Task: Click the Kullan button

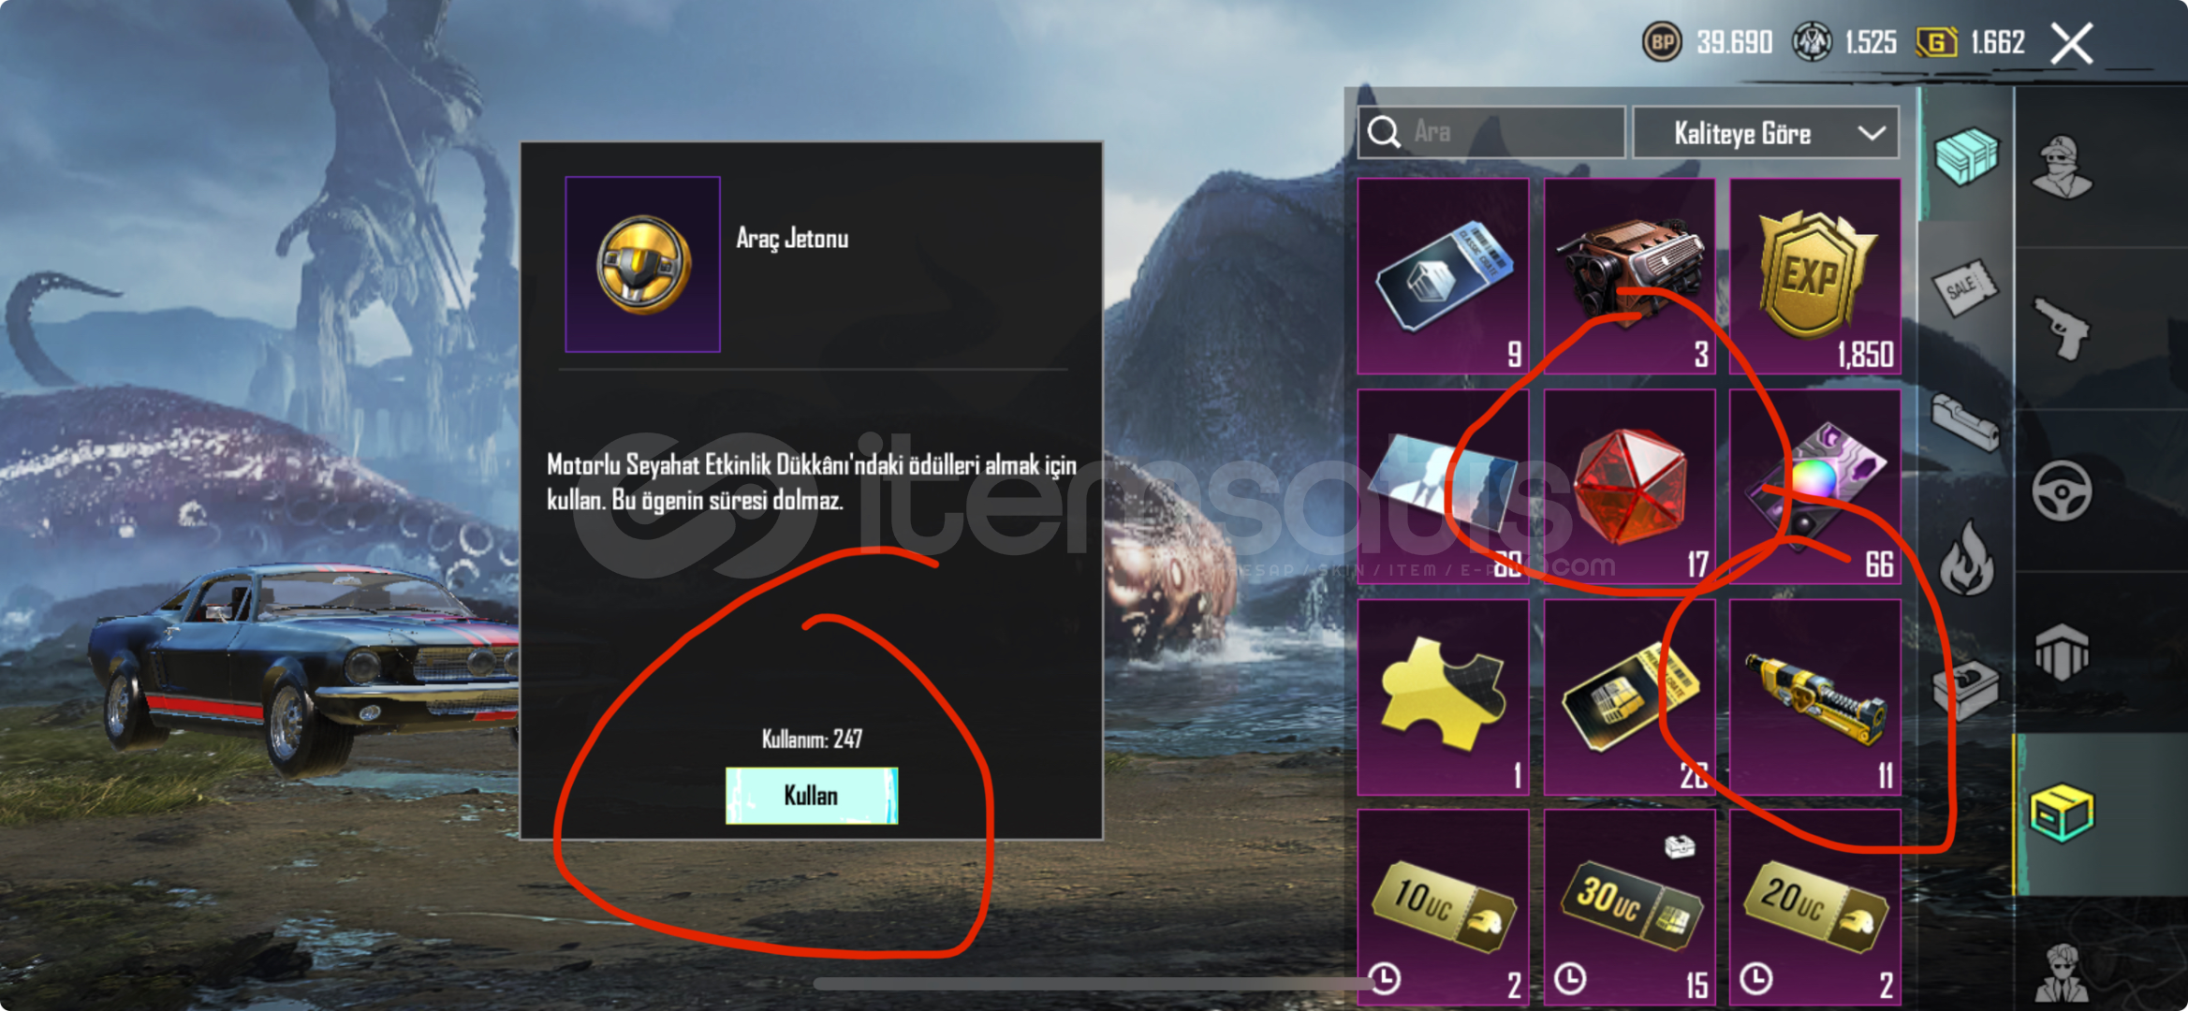Action: pos(812,796)
